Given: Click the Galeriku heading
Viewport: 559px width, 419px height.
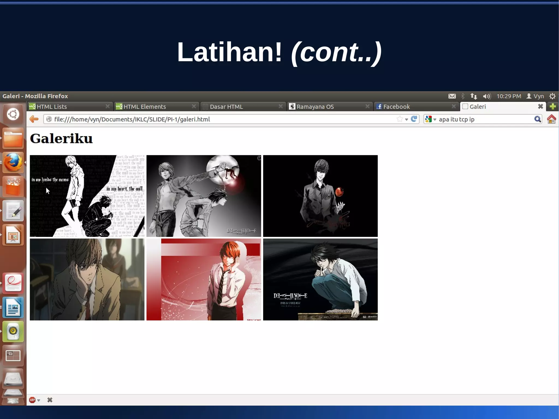Looking at the screenshot, I should (61, 138).
